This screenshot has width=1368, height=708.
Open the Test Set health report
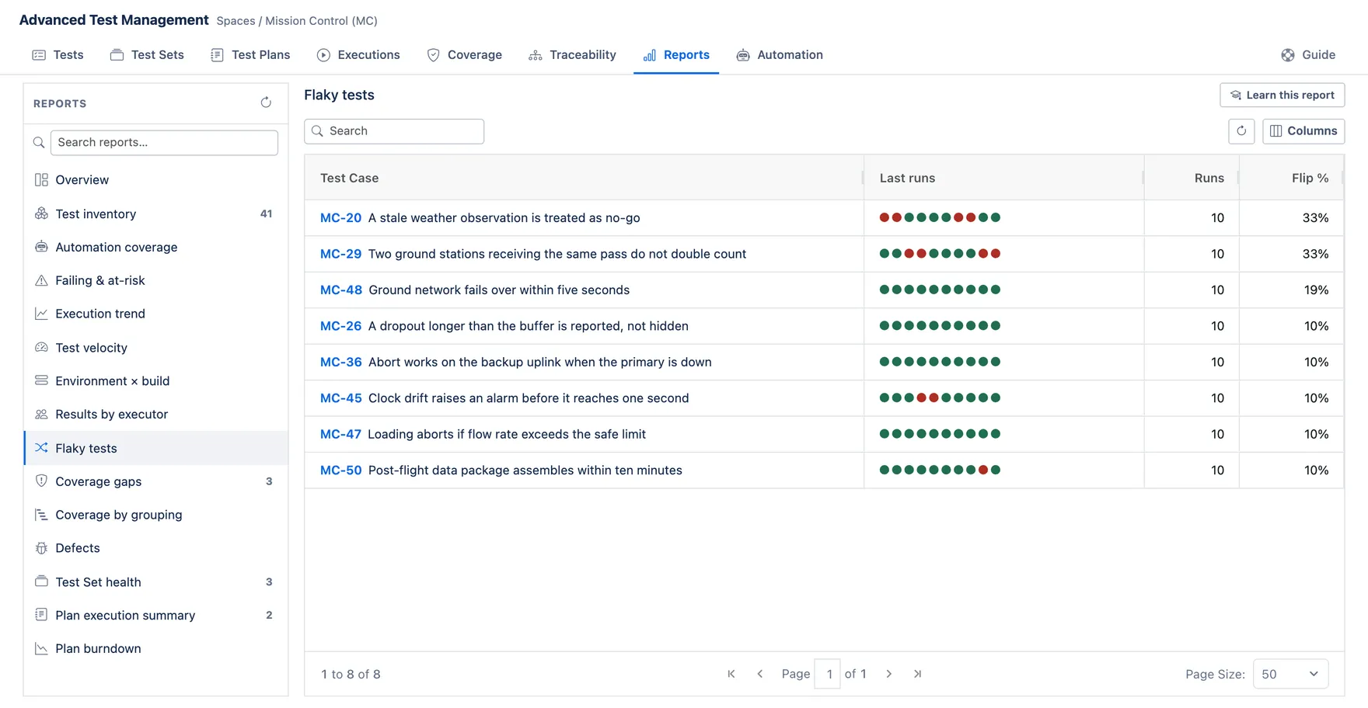[x=155, y=581]
